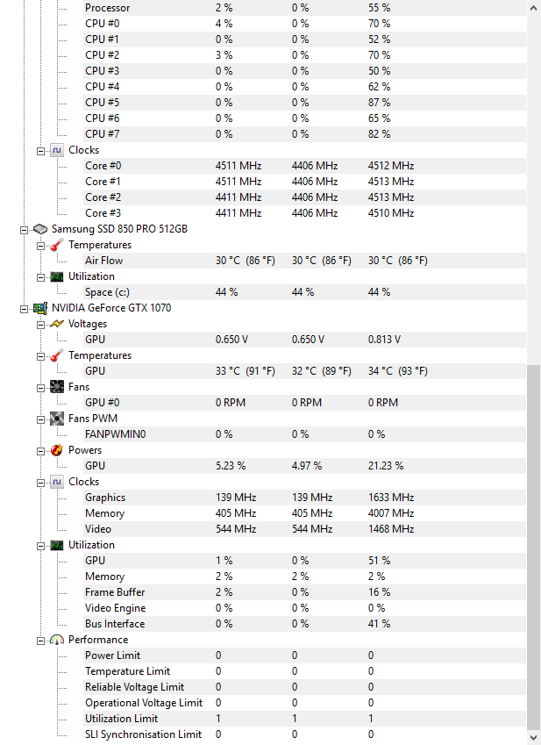Click the Fans PWM icon

[57, 419]
